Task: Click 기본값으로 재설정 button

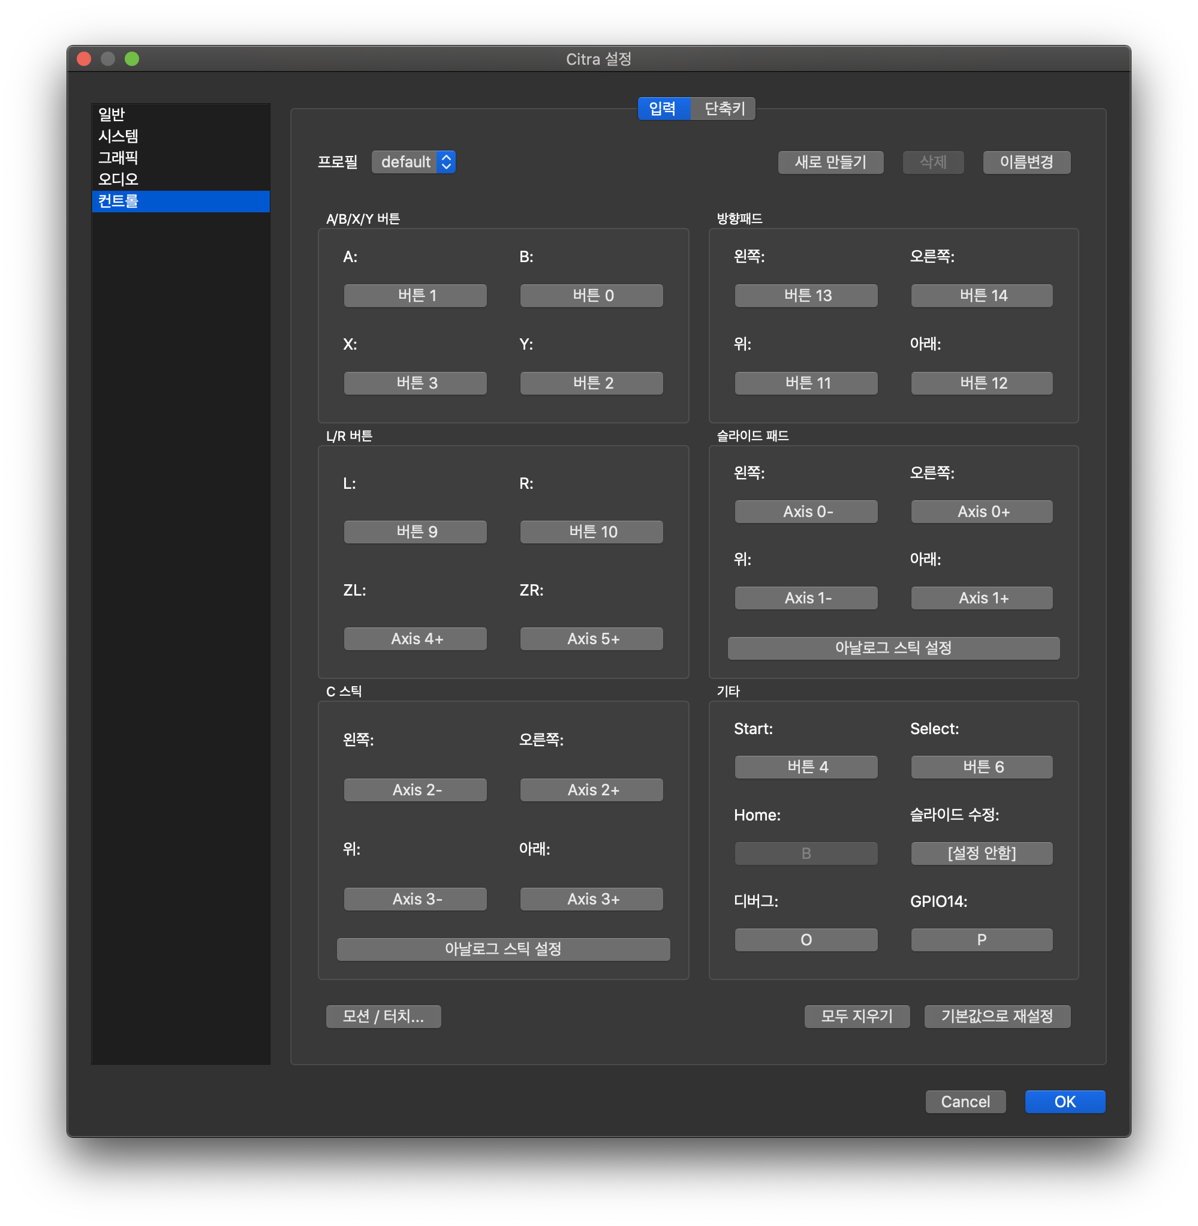Action: click(x=997, y=1017)
